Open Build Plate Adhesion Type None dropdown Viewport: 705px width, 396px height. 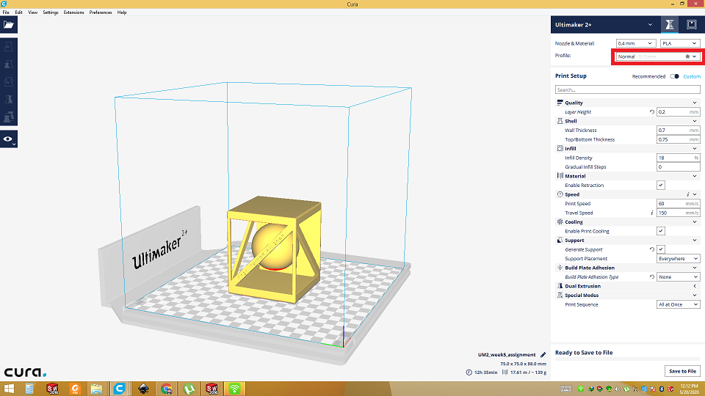click(678, 277)
